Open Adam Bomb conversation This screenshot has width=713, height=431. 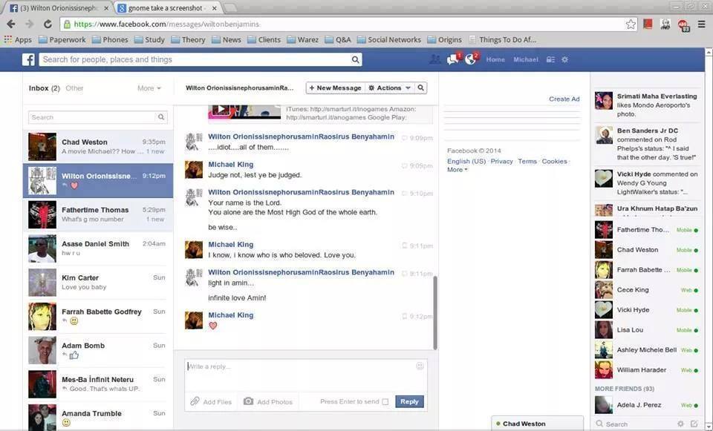click(x=98, y=349)
